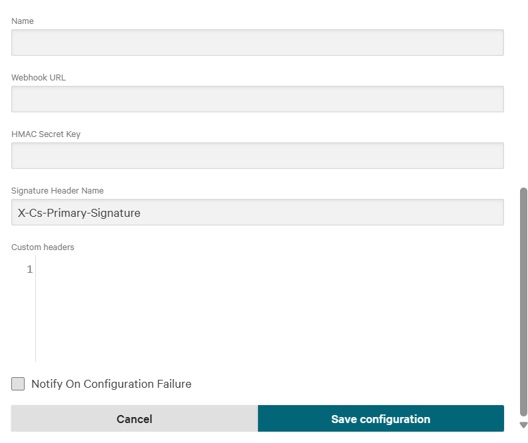Select the HMAC Secret Key field
Screen dimensions: 528x443
pos(257,156)
